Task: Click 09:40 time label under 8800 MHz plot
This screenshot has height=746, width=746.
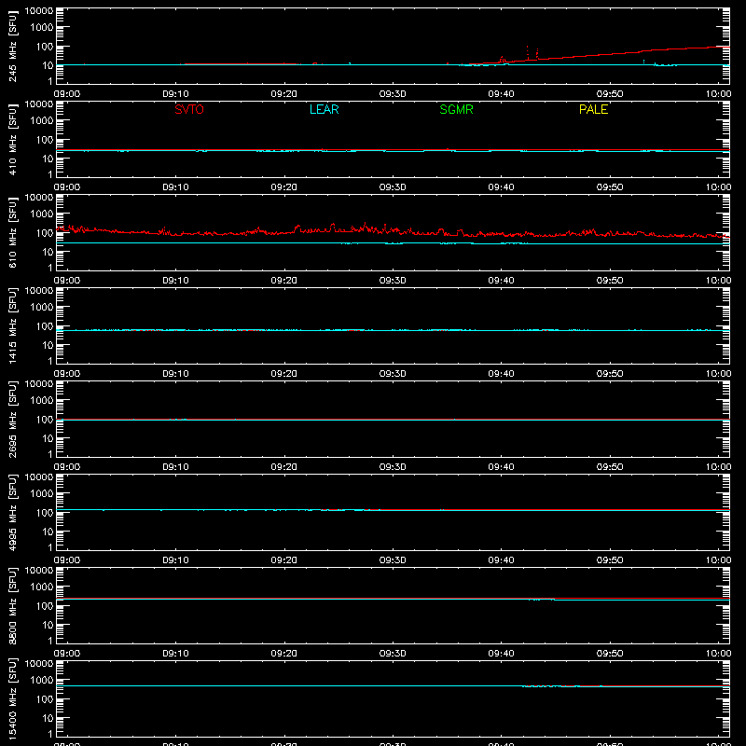Action: point(501,654)
